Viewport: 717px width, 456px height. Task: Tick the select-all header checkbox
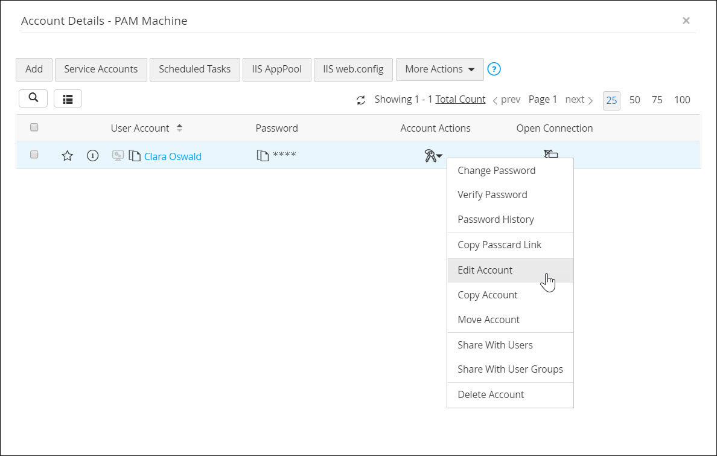pos(34,127)
